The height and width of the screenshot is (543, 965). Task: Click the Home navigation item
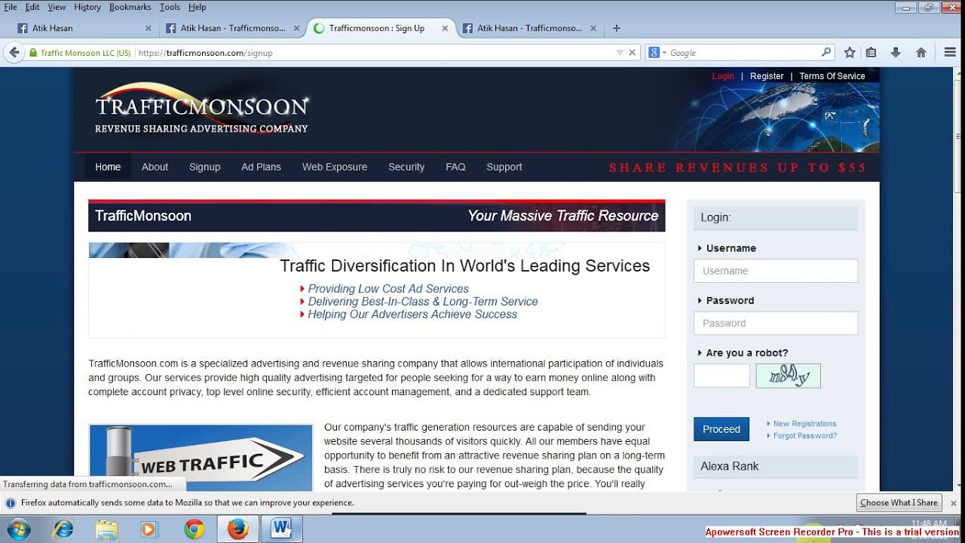[108, 167]
